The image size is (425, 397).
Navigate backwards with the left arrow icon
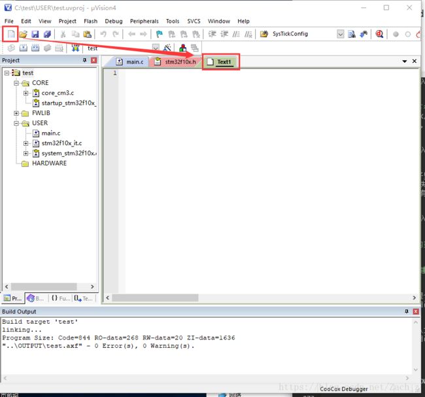(x=131, y=34)
